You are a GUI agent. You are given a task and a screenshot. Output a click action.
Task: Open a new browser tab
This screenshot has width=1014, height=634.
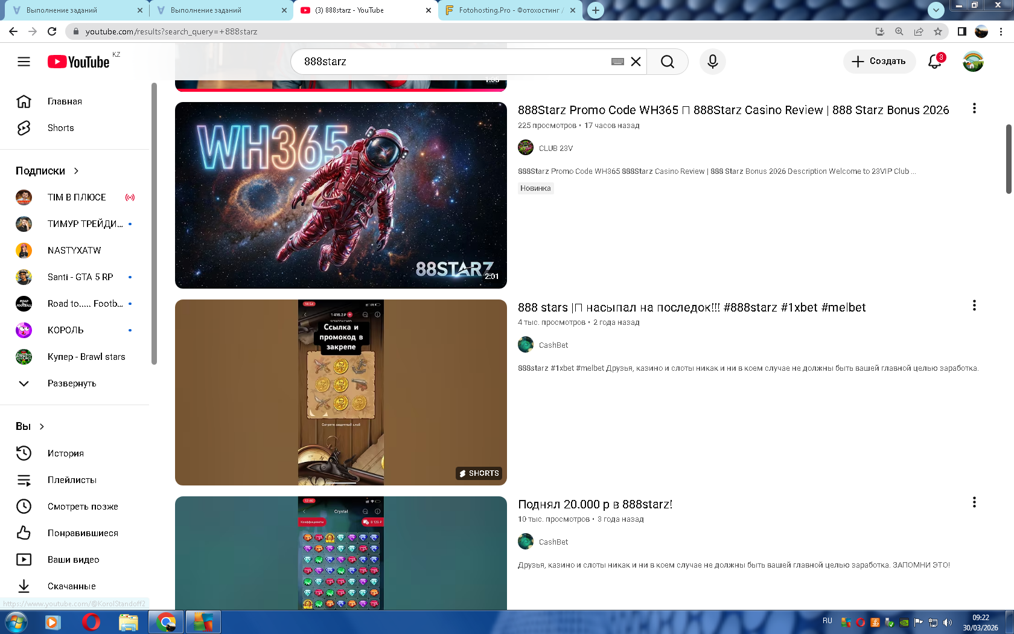(596, 10)
